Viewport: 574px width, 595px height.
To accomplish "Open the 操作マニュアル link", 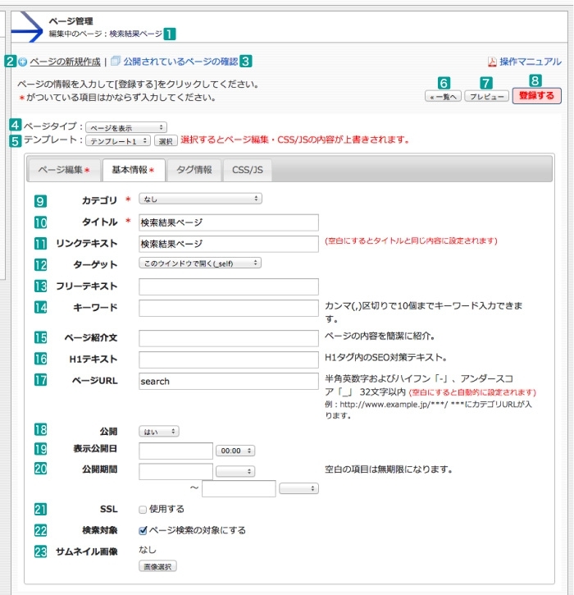I will pyautogui.click(x=530, y=62).
